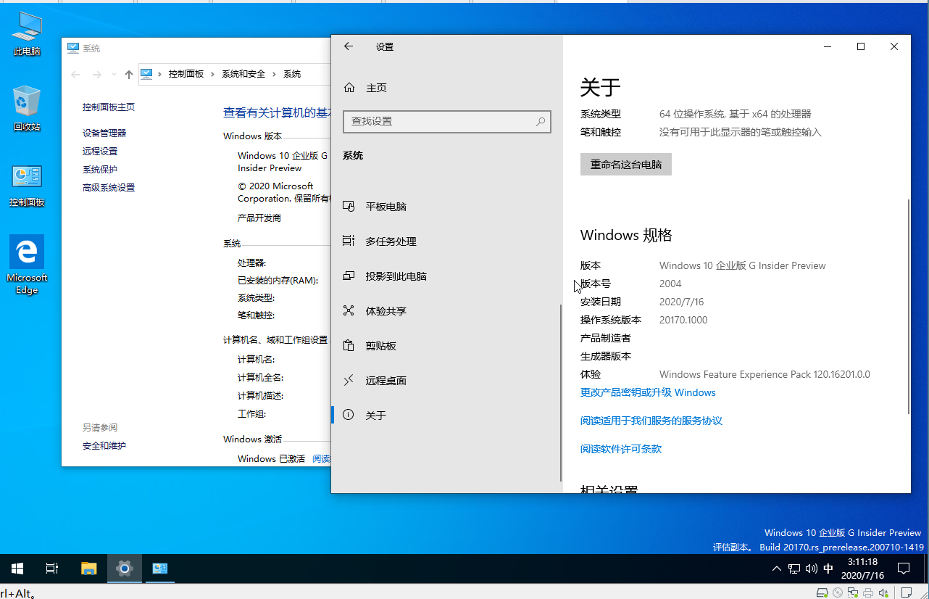This screenshot has height=599, width=929.
Task: Click the 主页 home icon in Settings
Action: [x=349, y=88]
